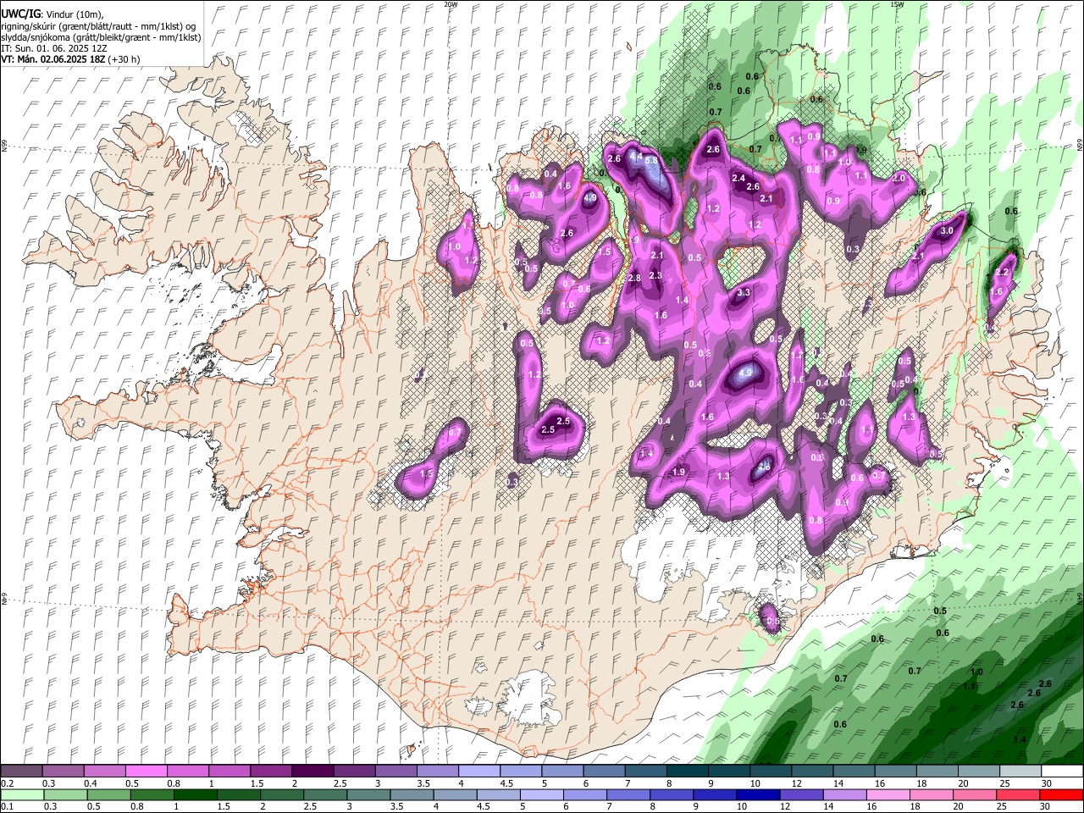Click the 2.2 value near east coast

click(x=1003, y=273)
